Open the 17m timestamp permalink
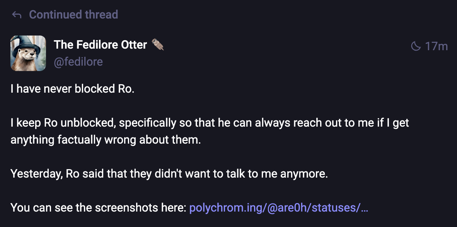The image size is (457, 227). (x=436, y=47)
